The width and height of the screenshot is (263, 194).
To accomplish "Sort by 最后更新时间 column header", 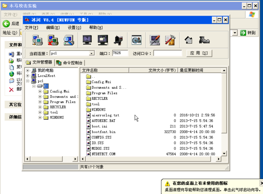I will tap(200, 70).
